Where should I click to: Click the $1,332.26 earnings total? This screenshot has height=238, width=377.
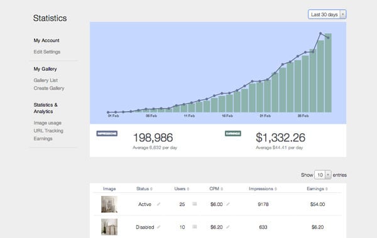(281, 138)
